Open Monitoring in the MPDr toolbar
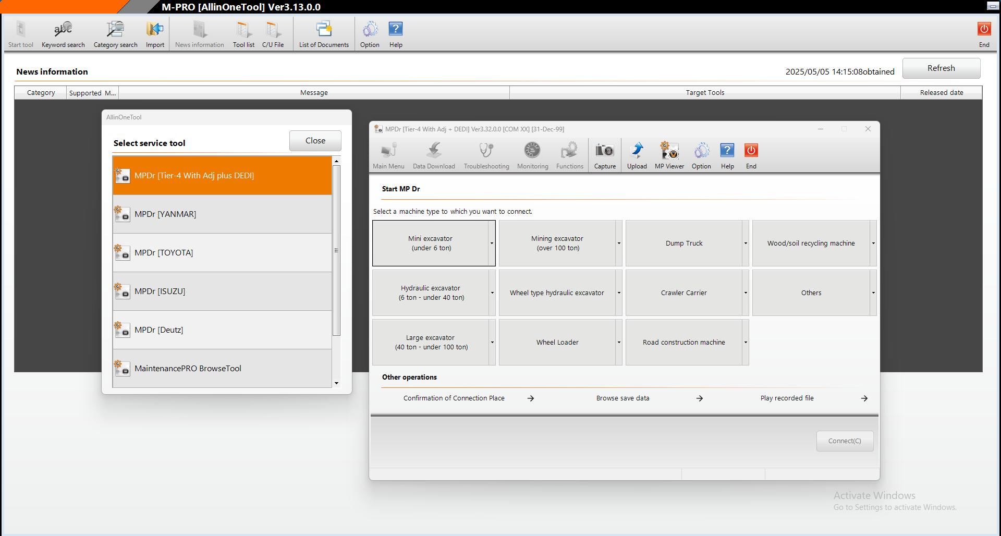The height and width of the screenshot is (536, 1001). [532, 155]
